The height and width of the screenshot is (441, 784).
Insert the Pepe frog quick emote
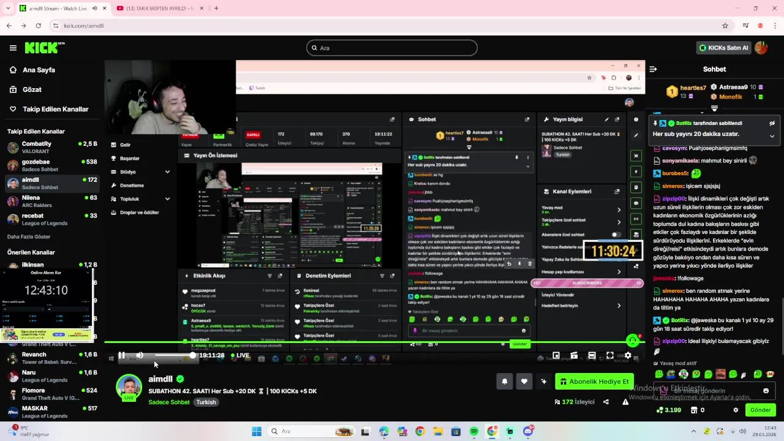[x=671, y=374]
